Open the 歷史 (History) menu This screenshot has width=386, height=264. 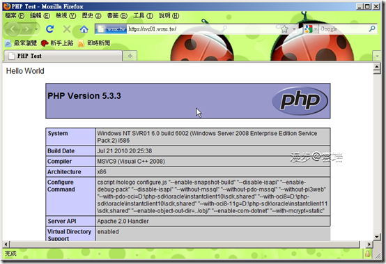tap(91, 16)
